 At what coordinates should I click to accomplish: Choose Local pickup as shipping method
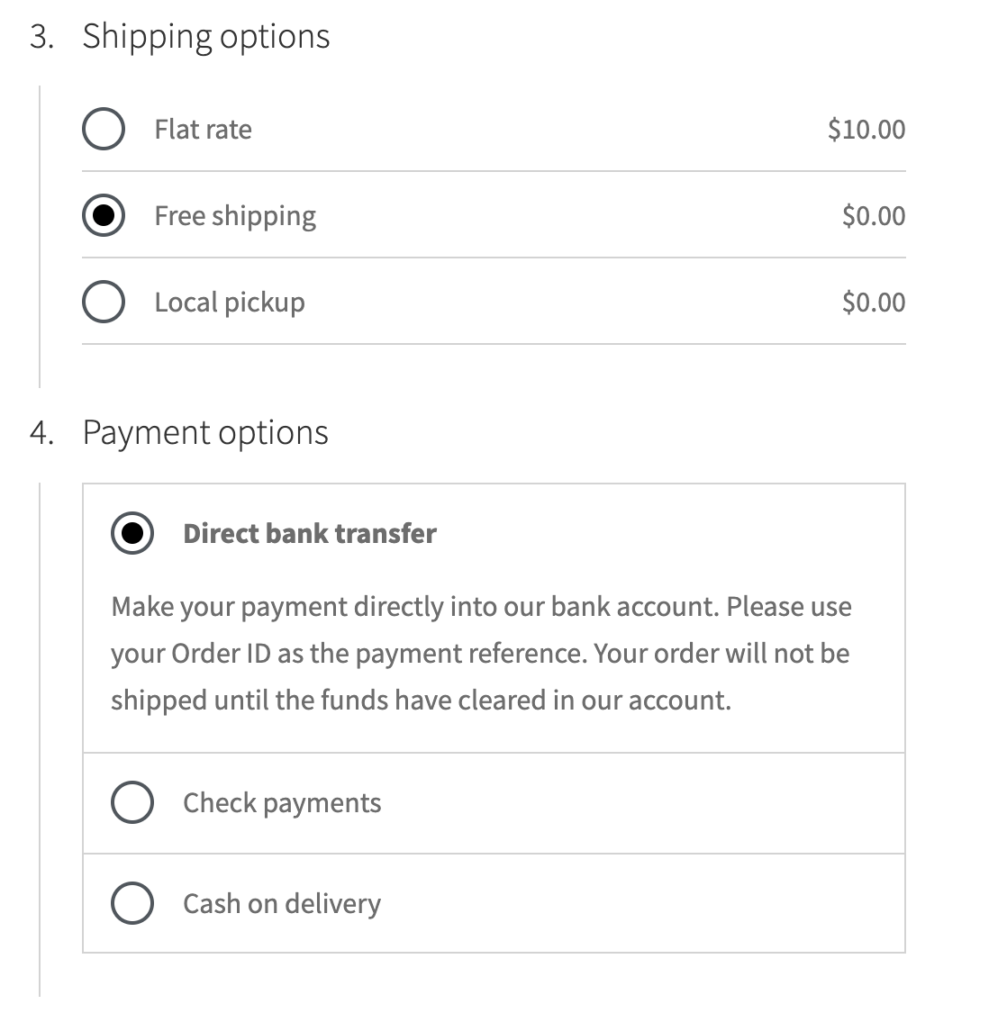tap(103, 302)
